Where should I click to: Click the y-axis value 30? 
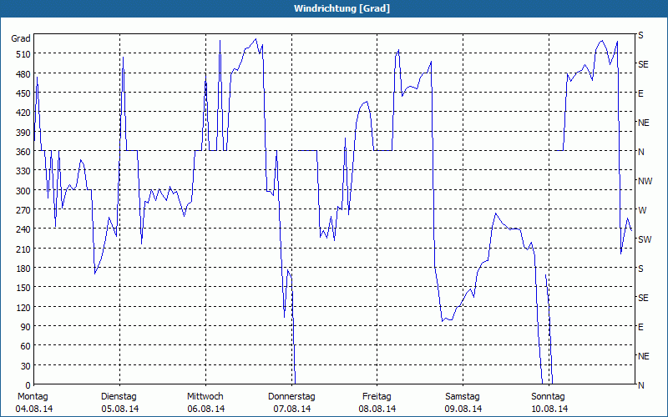click(25, 366)
